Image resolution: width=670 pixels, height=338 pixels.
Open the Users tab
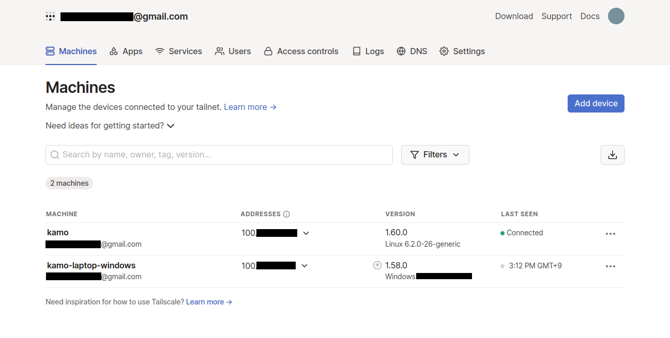(233, 51)
